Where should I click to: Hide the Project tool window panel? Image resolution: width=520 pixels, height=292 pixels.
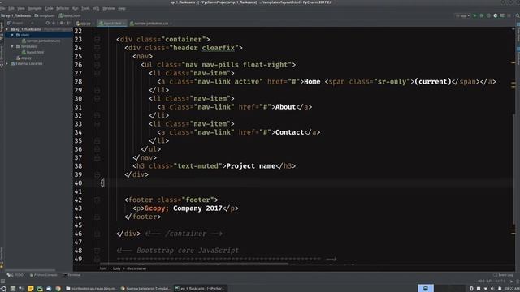[69, 24]
